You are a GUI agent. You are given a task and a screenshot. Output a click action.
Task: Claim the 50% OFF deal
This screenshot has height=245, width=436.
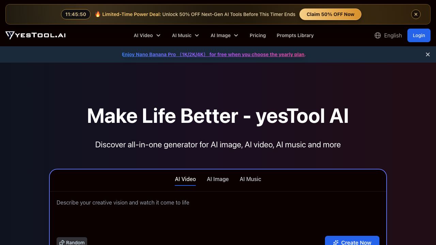[x=330, y=14]
